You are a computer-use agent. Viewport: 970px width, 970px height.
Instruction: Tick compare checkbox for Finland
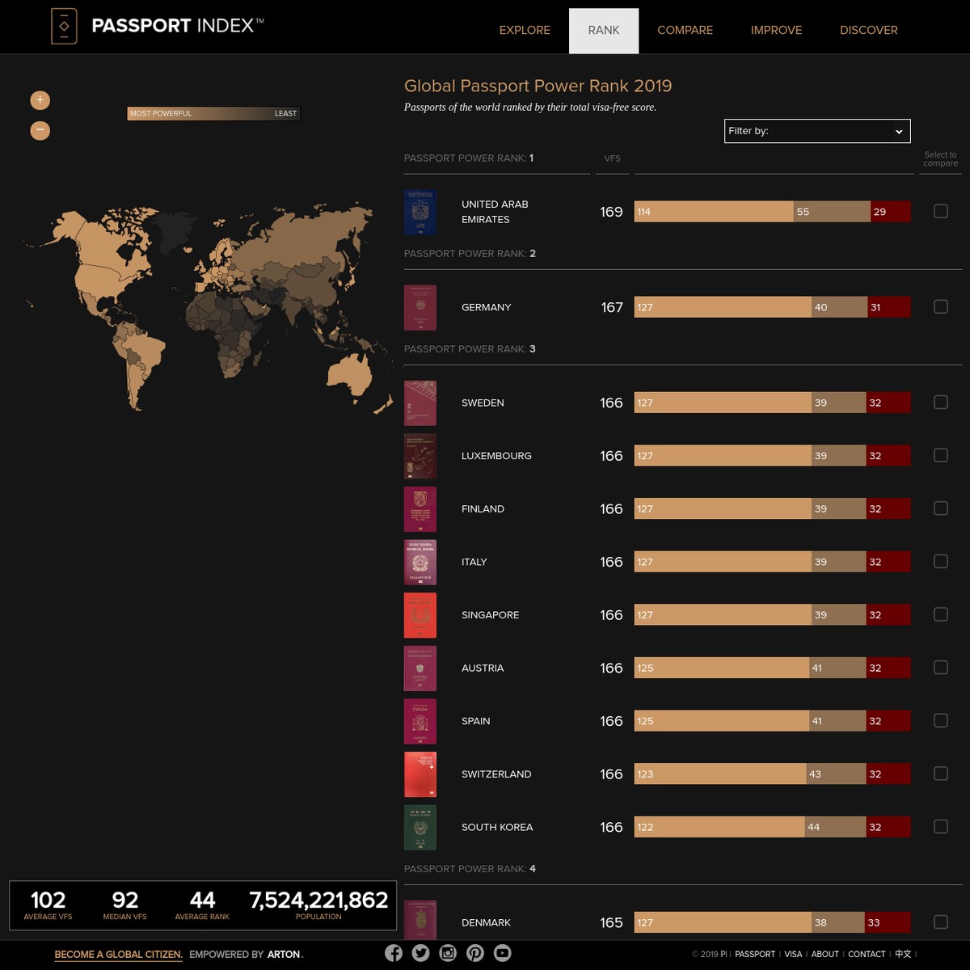coord(941,508)
